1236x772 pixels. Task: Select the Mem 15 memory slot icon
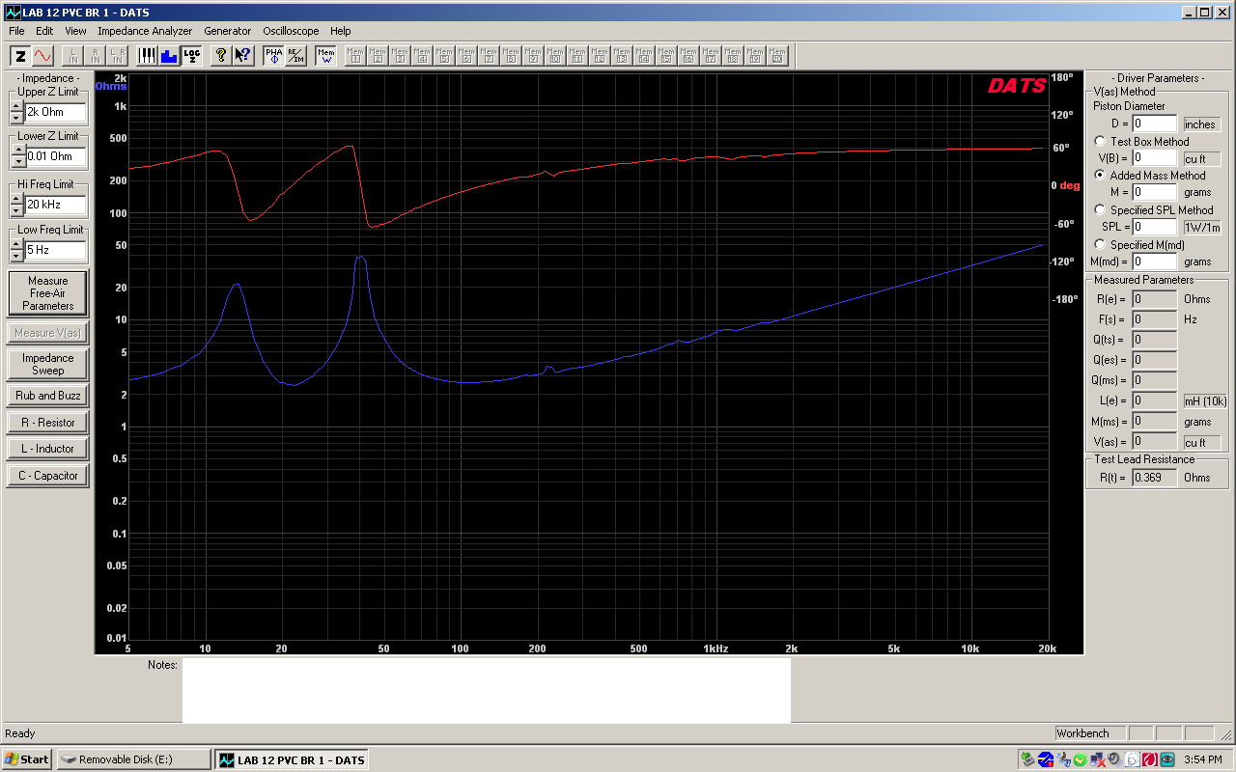(666, 56)
